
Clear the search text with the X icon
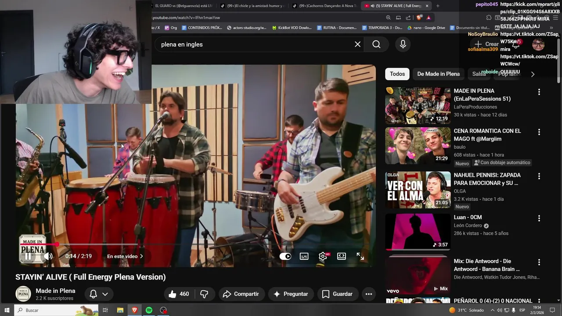(358, 44)
